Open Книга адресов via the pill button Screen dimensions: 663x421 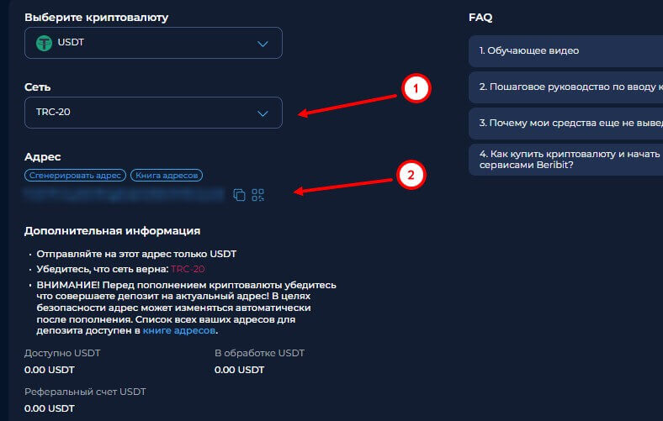pyautogui.click(x=167, y=176)
